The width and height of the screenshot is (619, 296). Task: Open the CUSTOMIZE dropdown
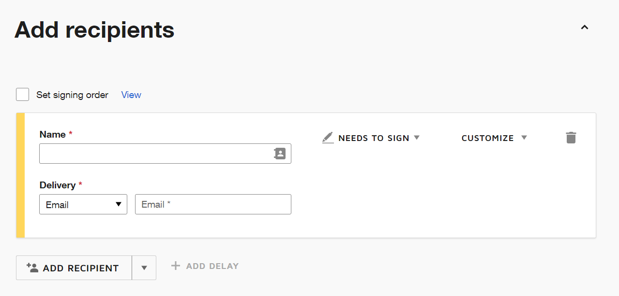[x=487, y=138]
